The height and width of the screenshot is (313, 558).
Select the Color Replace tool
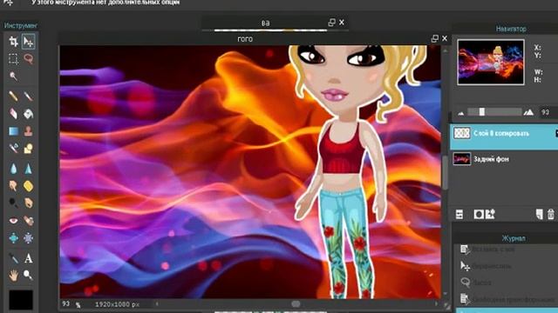click(x=13, y=148)
